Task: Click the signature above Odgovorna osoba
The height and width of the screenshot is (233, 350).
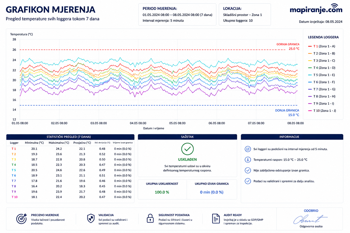Action: [310, 219]
